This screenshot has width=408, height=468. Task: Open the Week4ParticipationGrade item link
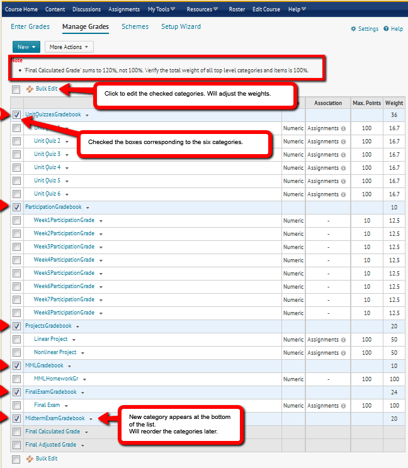pos(64,260)
